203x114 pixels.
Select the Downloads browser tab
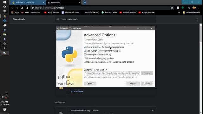(63, 3)
